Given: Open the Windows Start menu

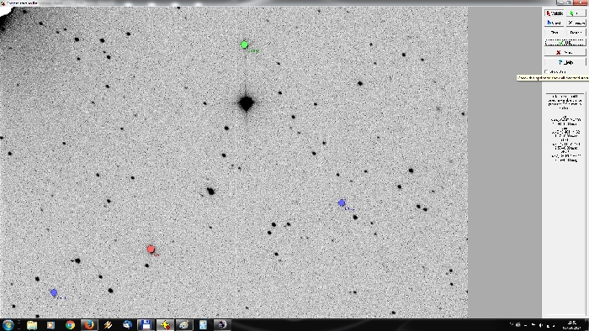Looking at the screenshot, I should 8,324.
